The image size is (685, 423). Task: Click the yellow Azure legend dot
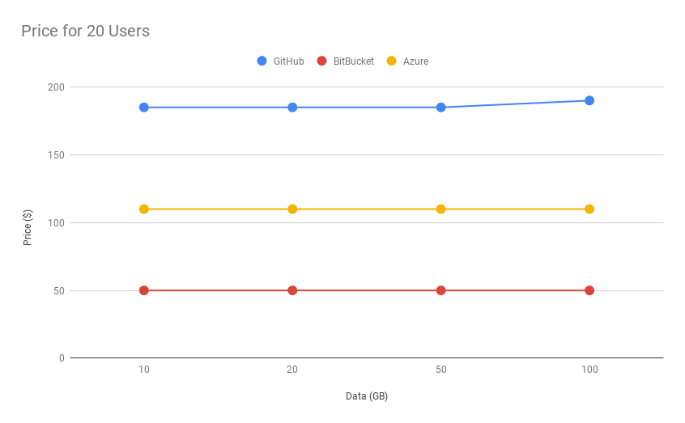pyautogui.click(x=392, y=61)
